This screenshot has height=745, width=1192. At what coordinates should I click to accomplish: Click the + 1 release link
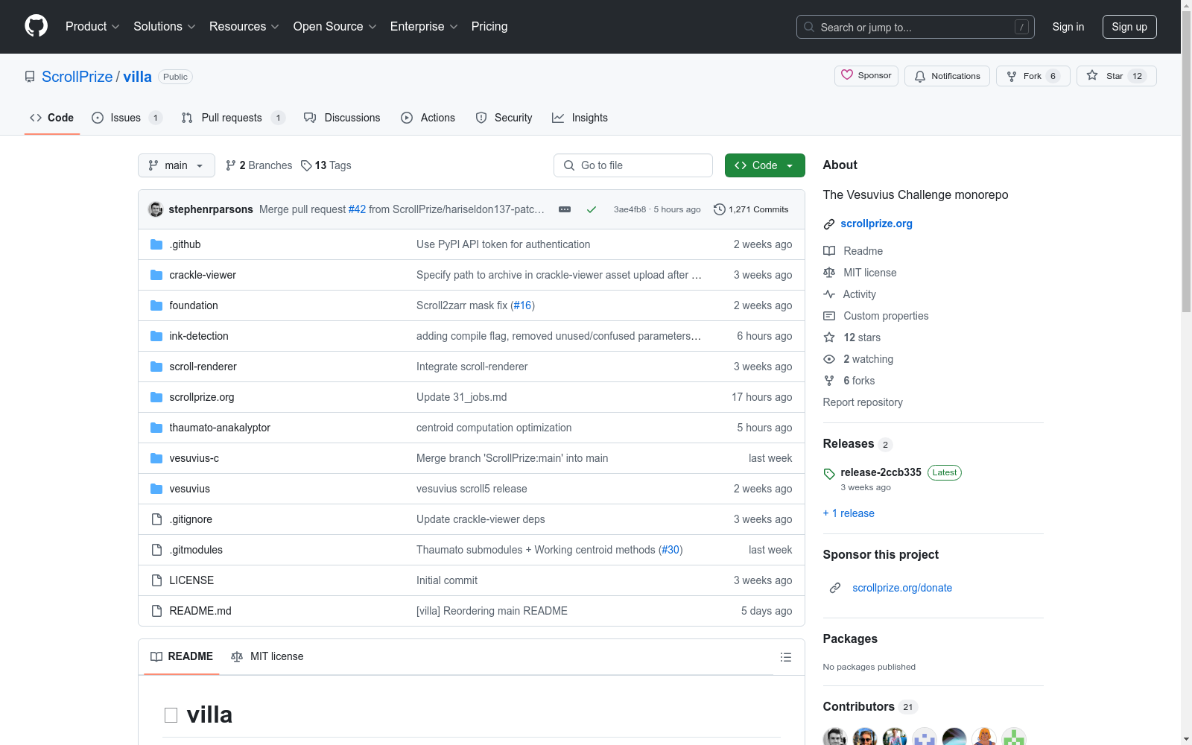click(849, 513)
